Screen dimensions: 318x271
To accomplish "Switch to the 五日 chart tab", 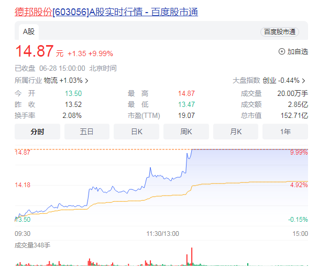I will coord(87,132).
